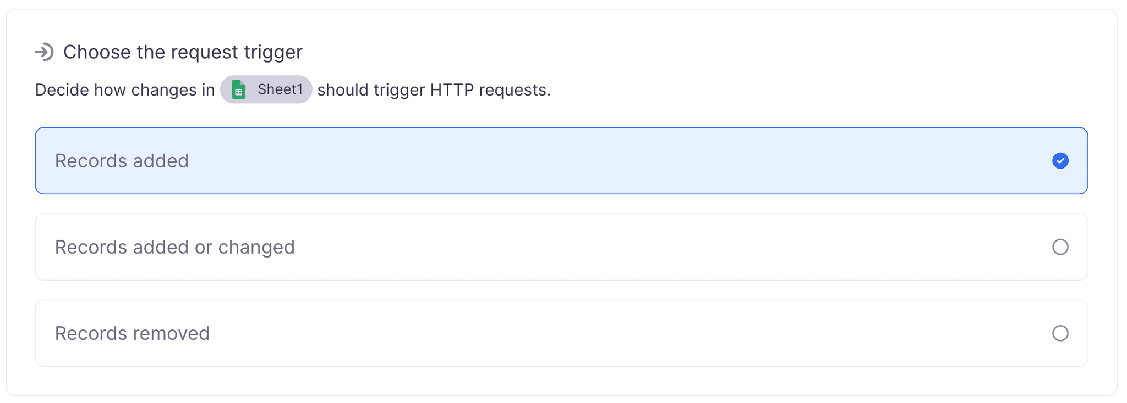Viewport: 1127px width, 403px height.
Task: Open the Sheet1 reference chip
Action: (x=266, y=89)
